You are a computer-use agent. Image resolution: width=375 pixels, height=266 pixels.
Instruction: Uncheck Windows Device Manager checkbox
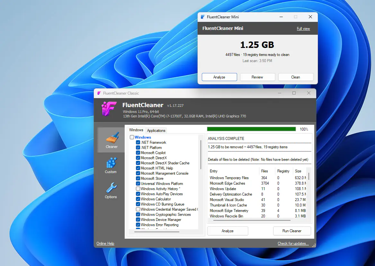coord(138,220)
